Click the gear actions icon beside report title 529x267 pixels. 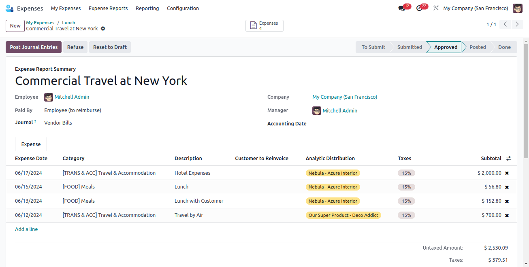[x=103, y=29]
